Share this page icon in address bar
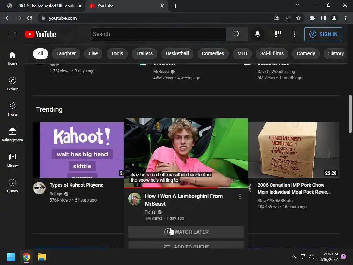353x265 pixels. 287,18
